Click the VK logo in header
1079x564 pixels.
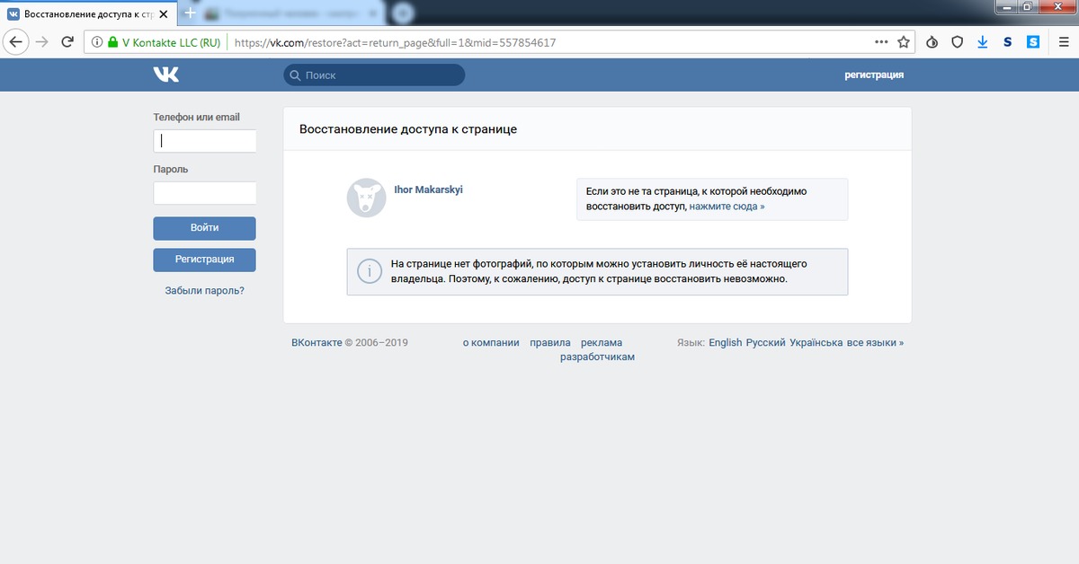click(165, 75)
